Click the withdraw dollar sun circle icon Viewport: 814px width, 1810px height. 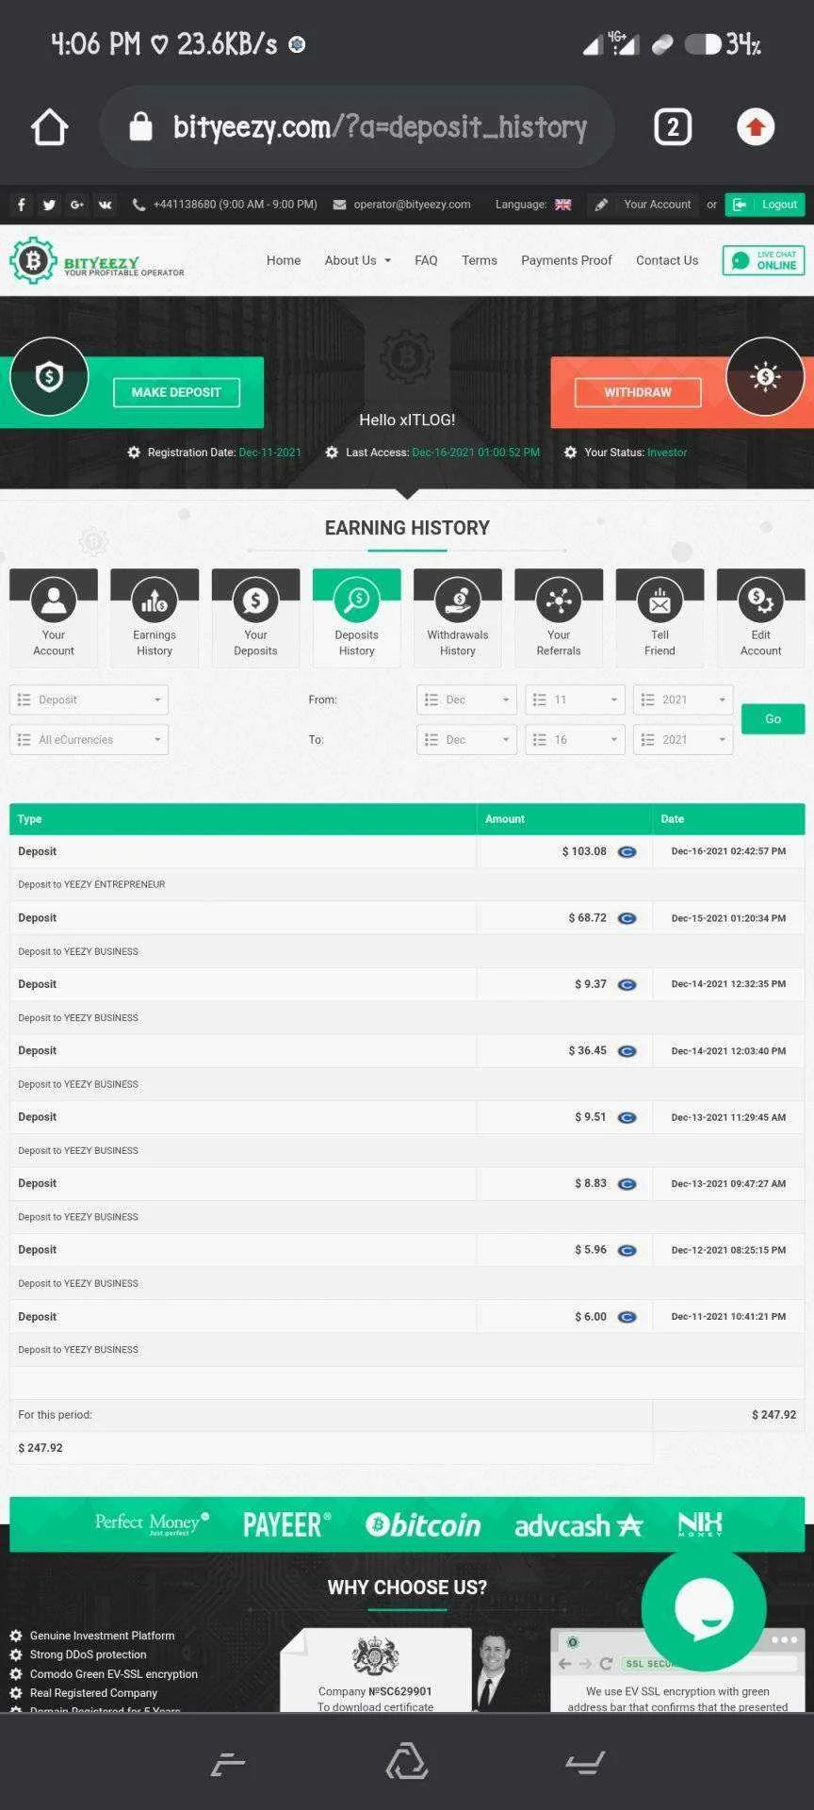tap(765, 377)
